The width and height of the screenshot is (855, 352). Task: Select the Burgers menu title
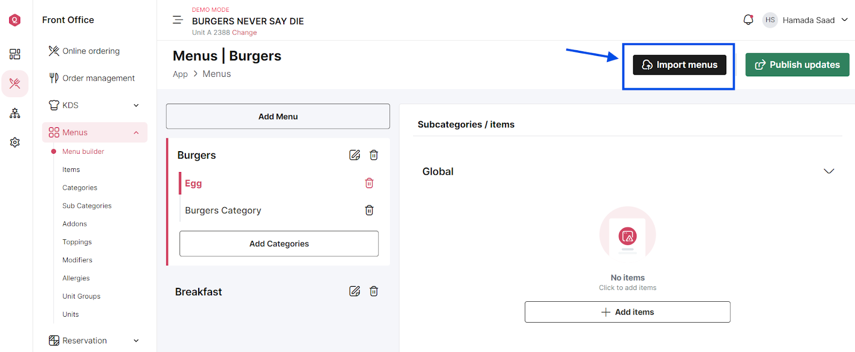197,155
